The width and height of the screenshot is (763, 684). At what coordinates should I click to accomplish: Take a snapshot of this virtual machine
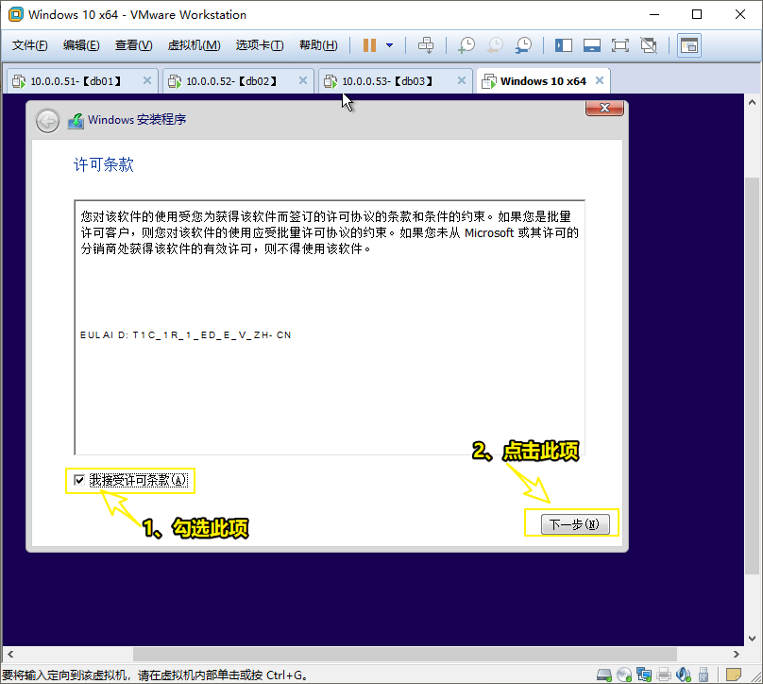pos(466,45)
